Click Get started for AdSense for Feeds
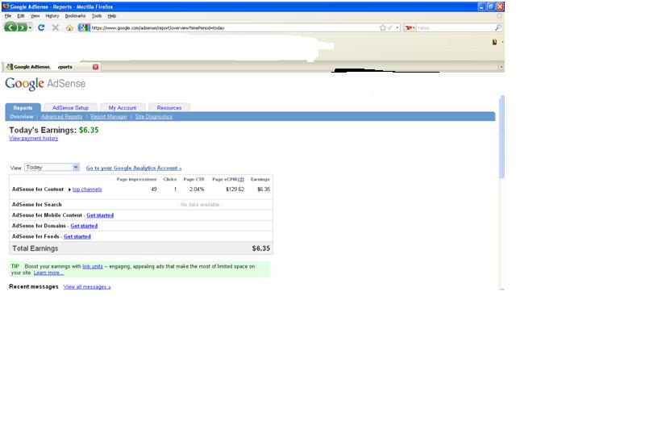The width and height of the screenshot is (645, 437). click(77, 236)
